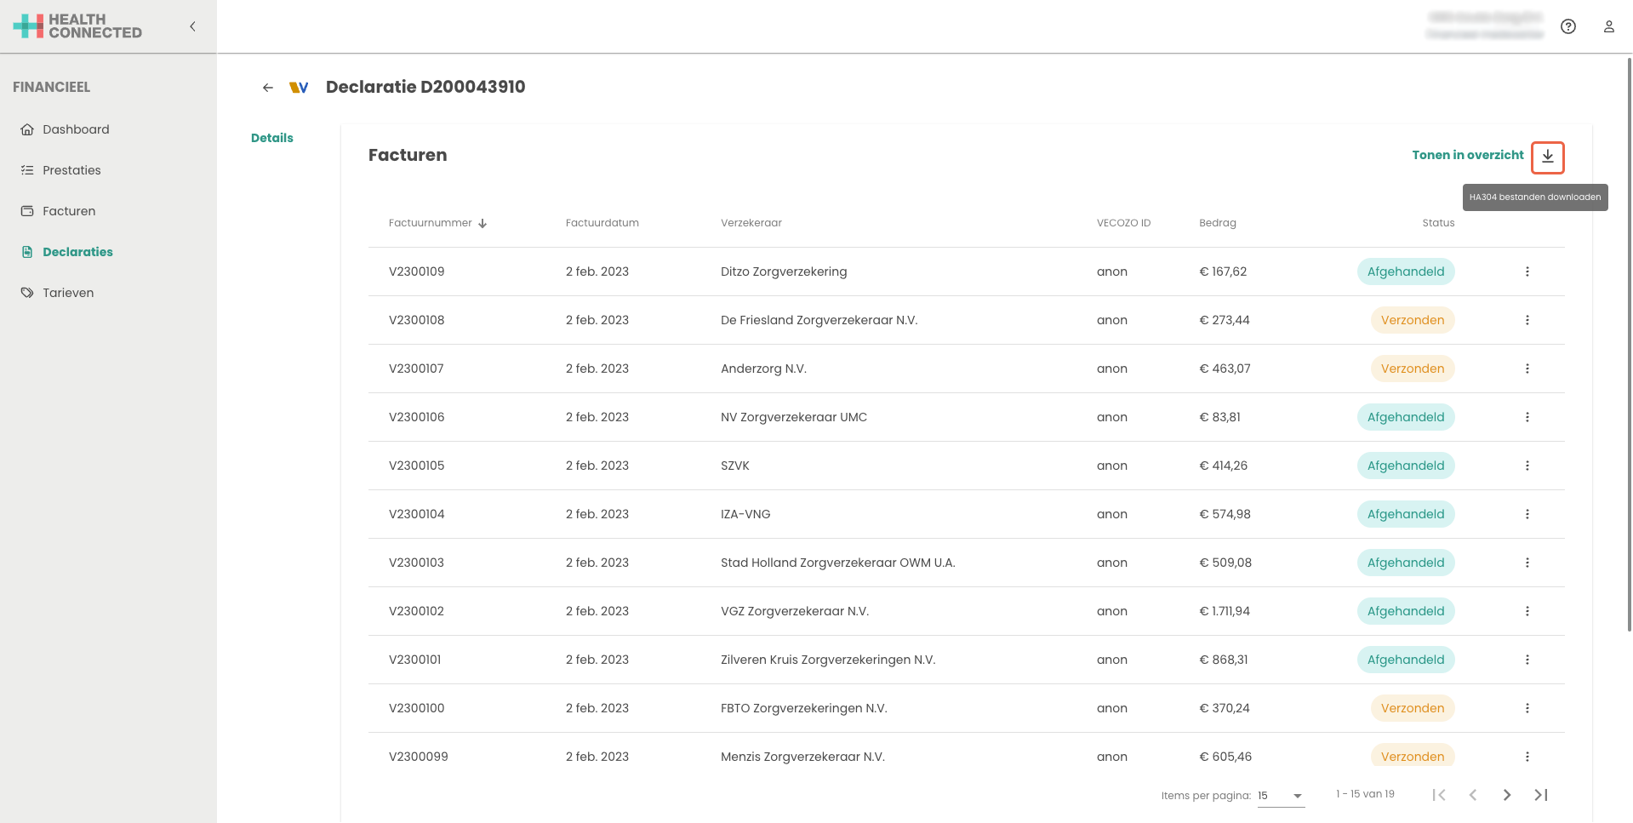Click the page vertical scrollbar
The image size is (1633, 823).
[1629, 340]
